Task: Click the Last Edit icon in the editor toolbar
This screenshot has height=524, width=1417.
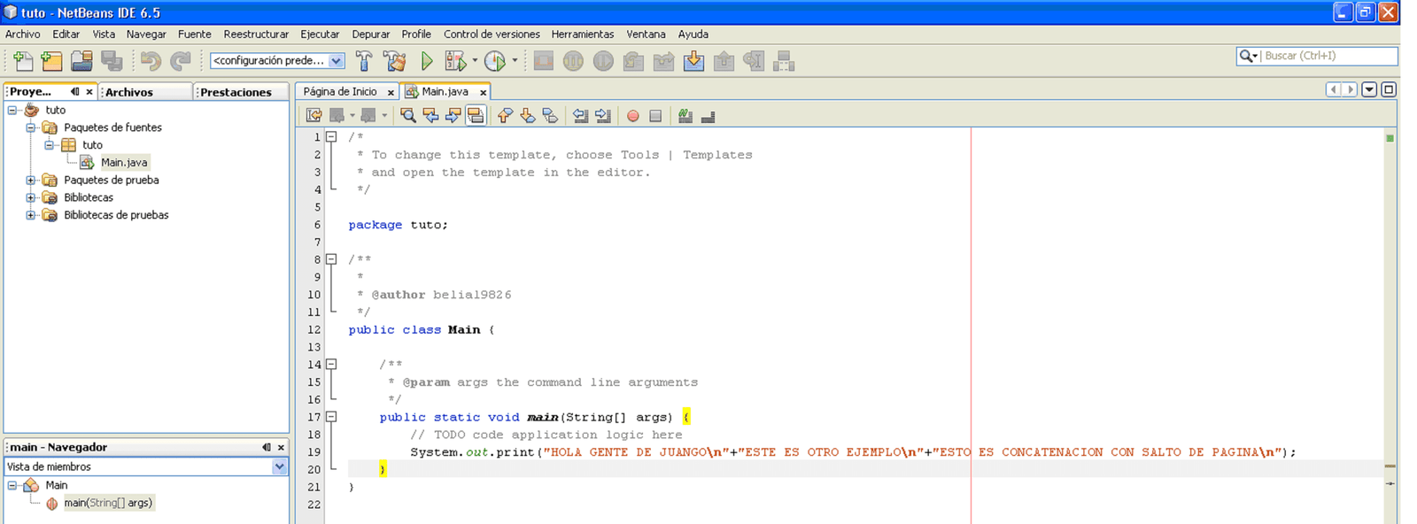Action: [x=314, y=115]
